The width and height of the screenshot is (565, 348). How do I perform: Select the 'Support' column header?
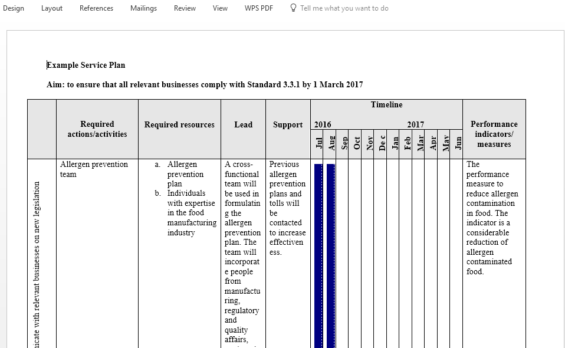(x=288, y=129)
